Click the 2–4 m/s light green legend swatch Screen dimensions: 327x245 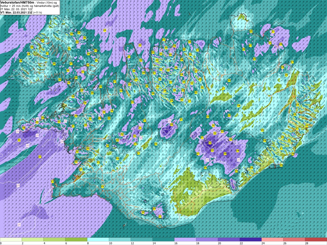pyautogui.click(x=33, y=239)
